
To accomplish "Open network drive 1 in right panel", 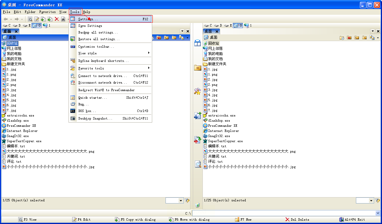I will pos(248,26).
